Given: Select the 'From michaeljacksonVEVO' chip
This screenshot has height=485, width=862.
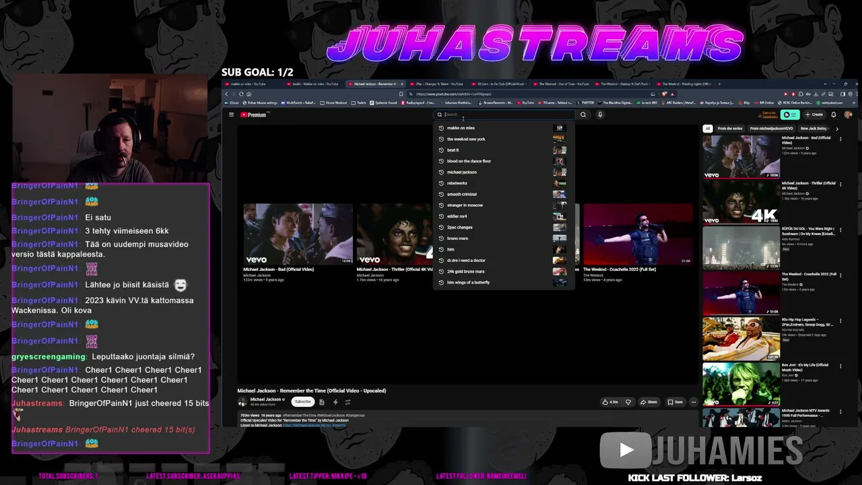Looking at the screenshot, I should point(771,128).
